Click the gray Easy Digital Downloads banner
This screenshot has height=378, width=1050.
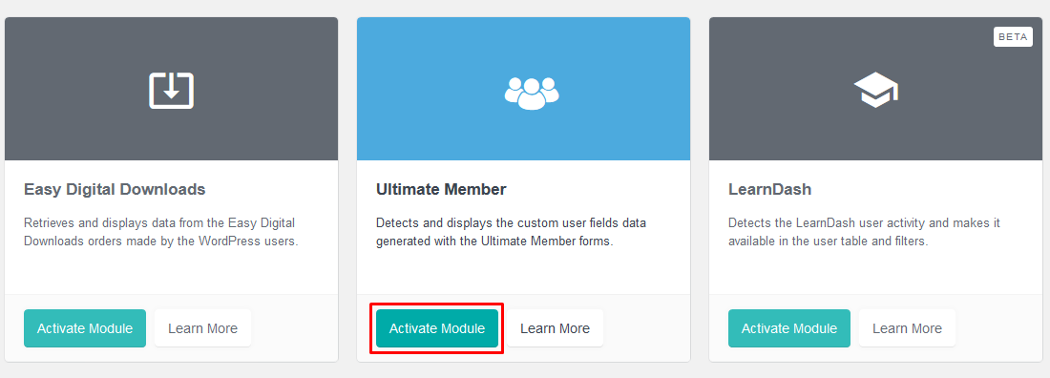click(x=172, y=89)
